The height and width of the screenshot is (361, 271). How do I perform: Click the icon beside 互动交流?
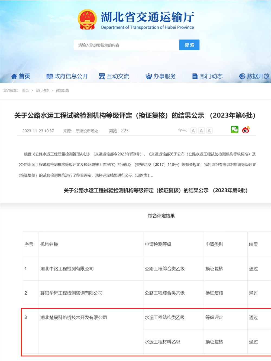click(102, 76)
